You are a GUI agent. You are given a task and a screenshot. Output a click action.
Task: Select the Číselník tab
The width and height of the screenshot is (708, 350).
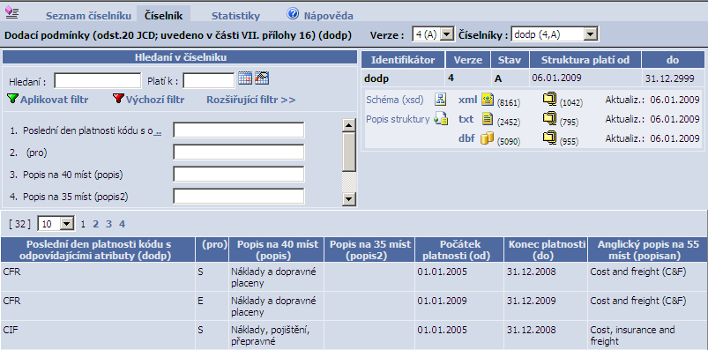tap(163, 15)
